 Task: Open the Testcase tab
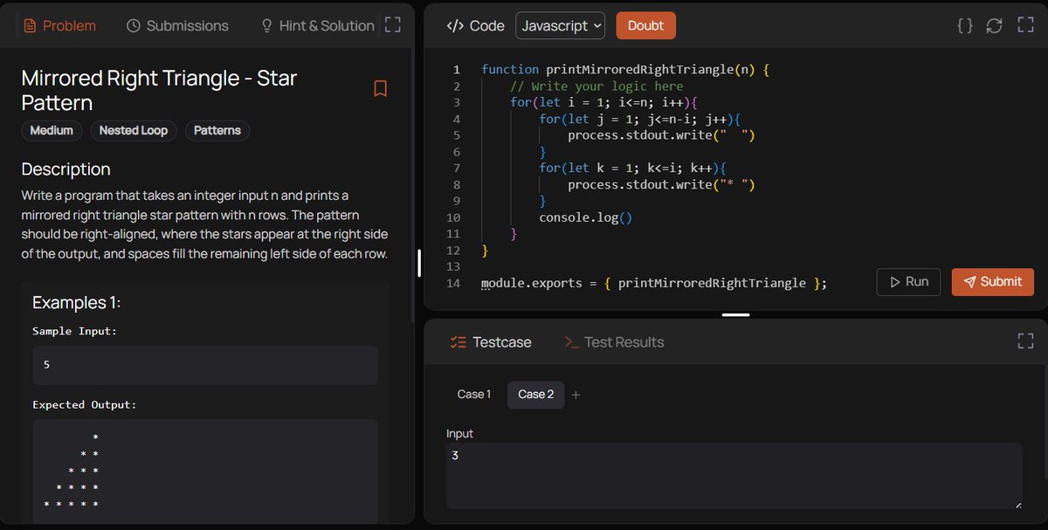coord(490,342)
